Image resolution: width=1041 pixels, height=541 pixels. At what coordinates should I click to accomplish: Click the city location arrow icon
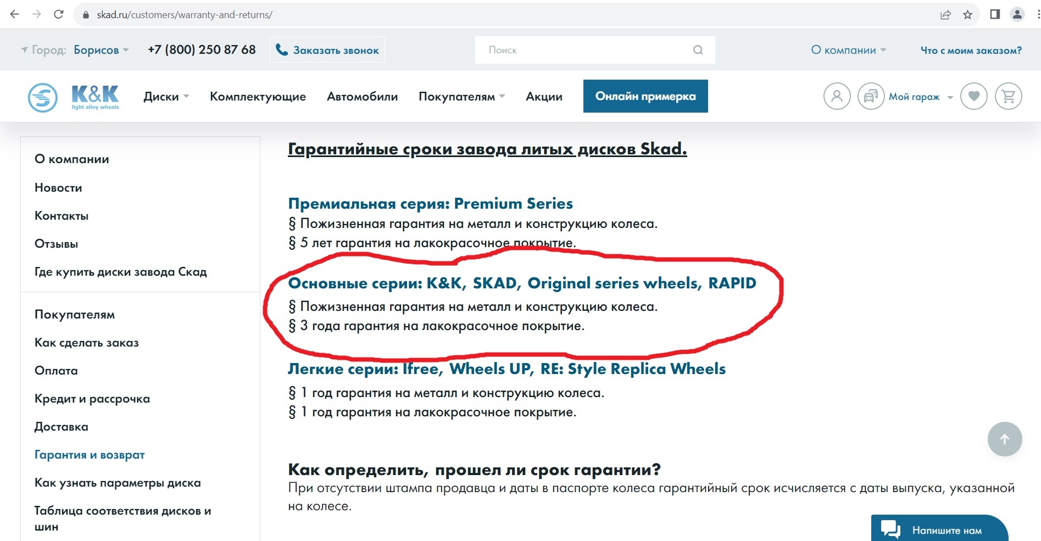click(24, 49)
